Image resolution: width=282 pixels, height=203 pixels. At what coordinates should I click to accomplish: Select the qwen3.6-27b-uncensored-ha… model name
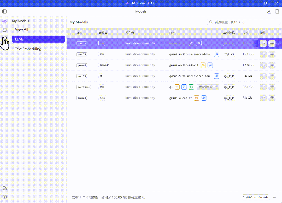pos(190,54)
